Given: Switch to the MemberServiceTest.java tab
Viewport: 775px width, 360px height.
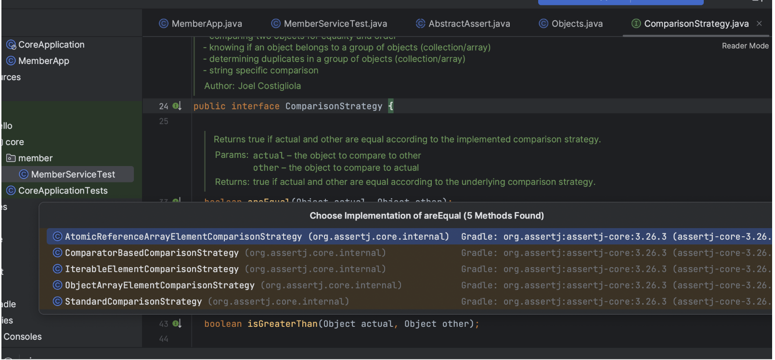Looking at the screenshot, I should pyautogui.click(x=329, y=24).
